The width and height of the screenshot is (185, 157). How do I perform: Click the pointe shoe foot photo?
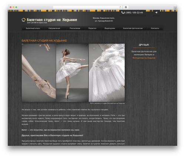pyautogui.click(x=39, y=73)
